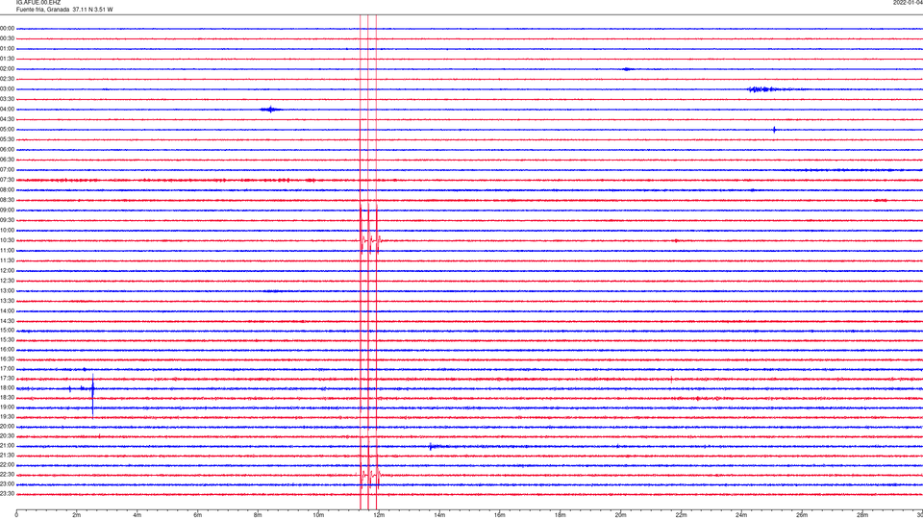Select the 20:30 time label
The image size is (923, 519).
[7, 436]
